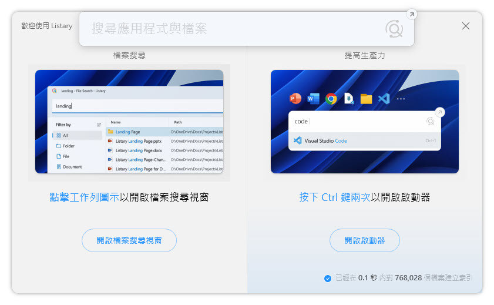
Task: Click the Visual Studio Code result row
Action: point(365,140)
